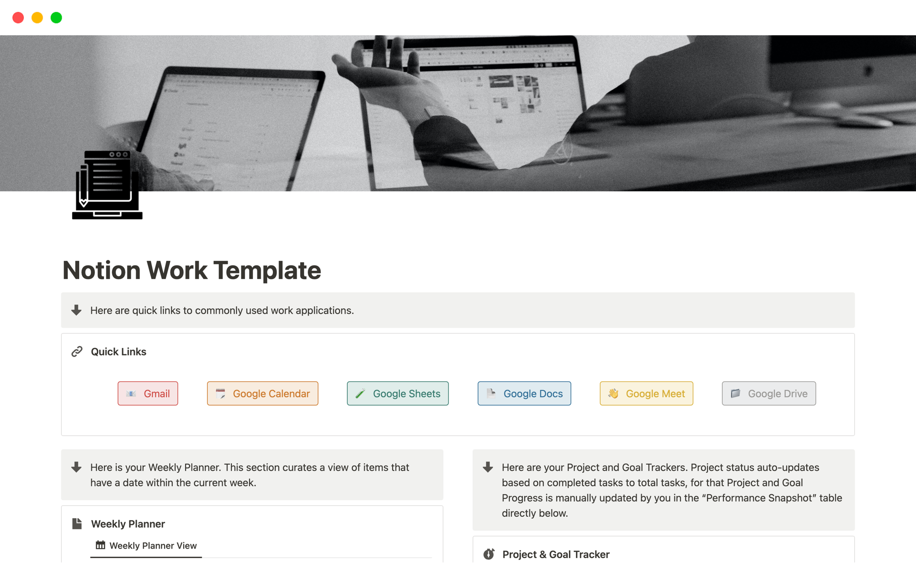Click the Google Sheets quick link icon
916x572 pixels.
[x=359, y=393]
